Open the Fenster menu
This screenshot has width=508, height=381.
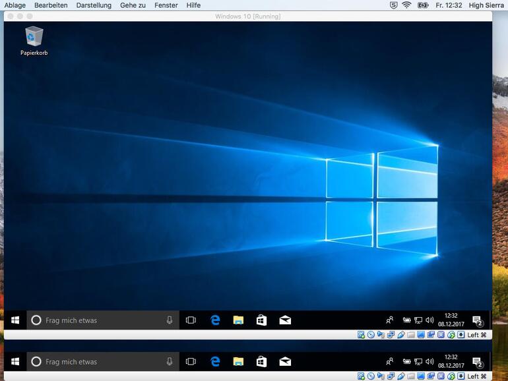166,5
